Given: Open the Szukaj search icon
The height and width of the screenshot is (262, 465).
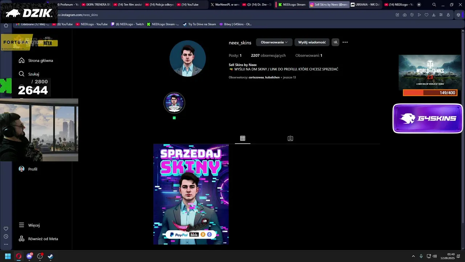Looking at the screenshot, I should (x=21, y=74).
